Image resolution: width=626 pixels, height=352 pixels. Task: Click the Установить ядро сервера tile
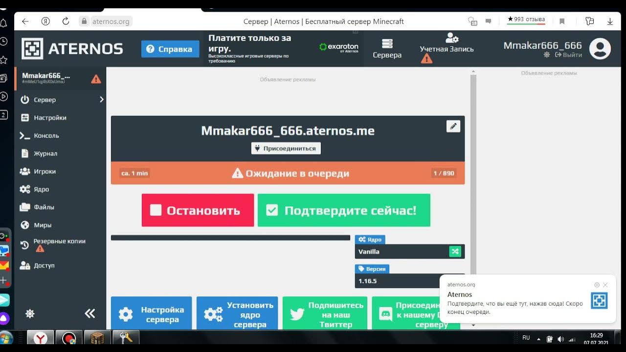coord(237,313)
